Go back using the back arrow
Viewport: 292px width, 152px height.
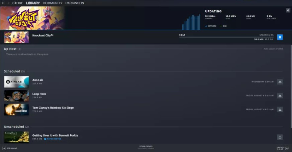pyautogui.click(x=3, y=3)
